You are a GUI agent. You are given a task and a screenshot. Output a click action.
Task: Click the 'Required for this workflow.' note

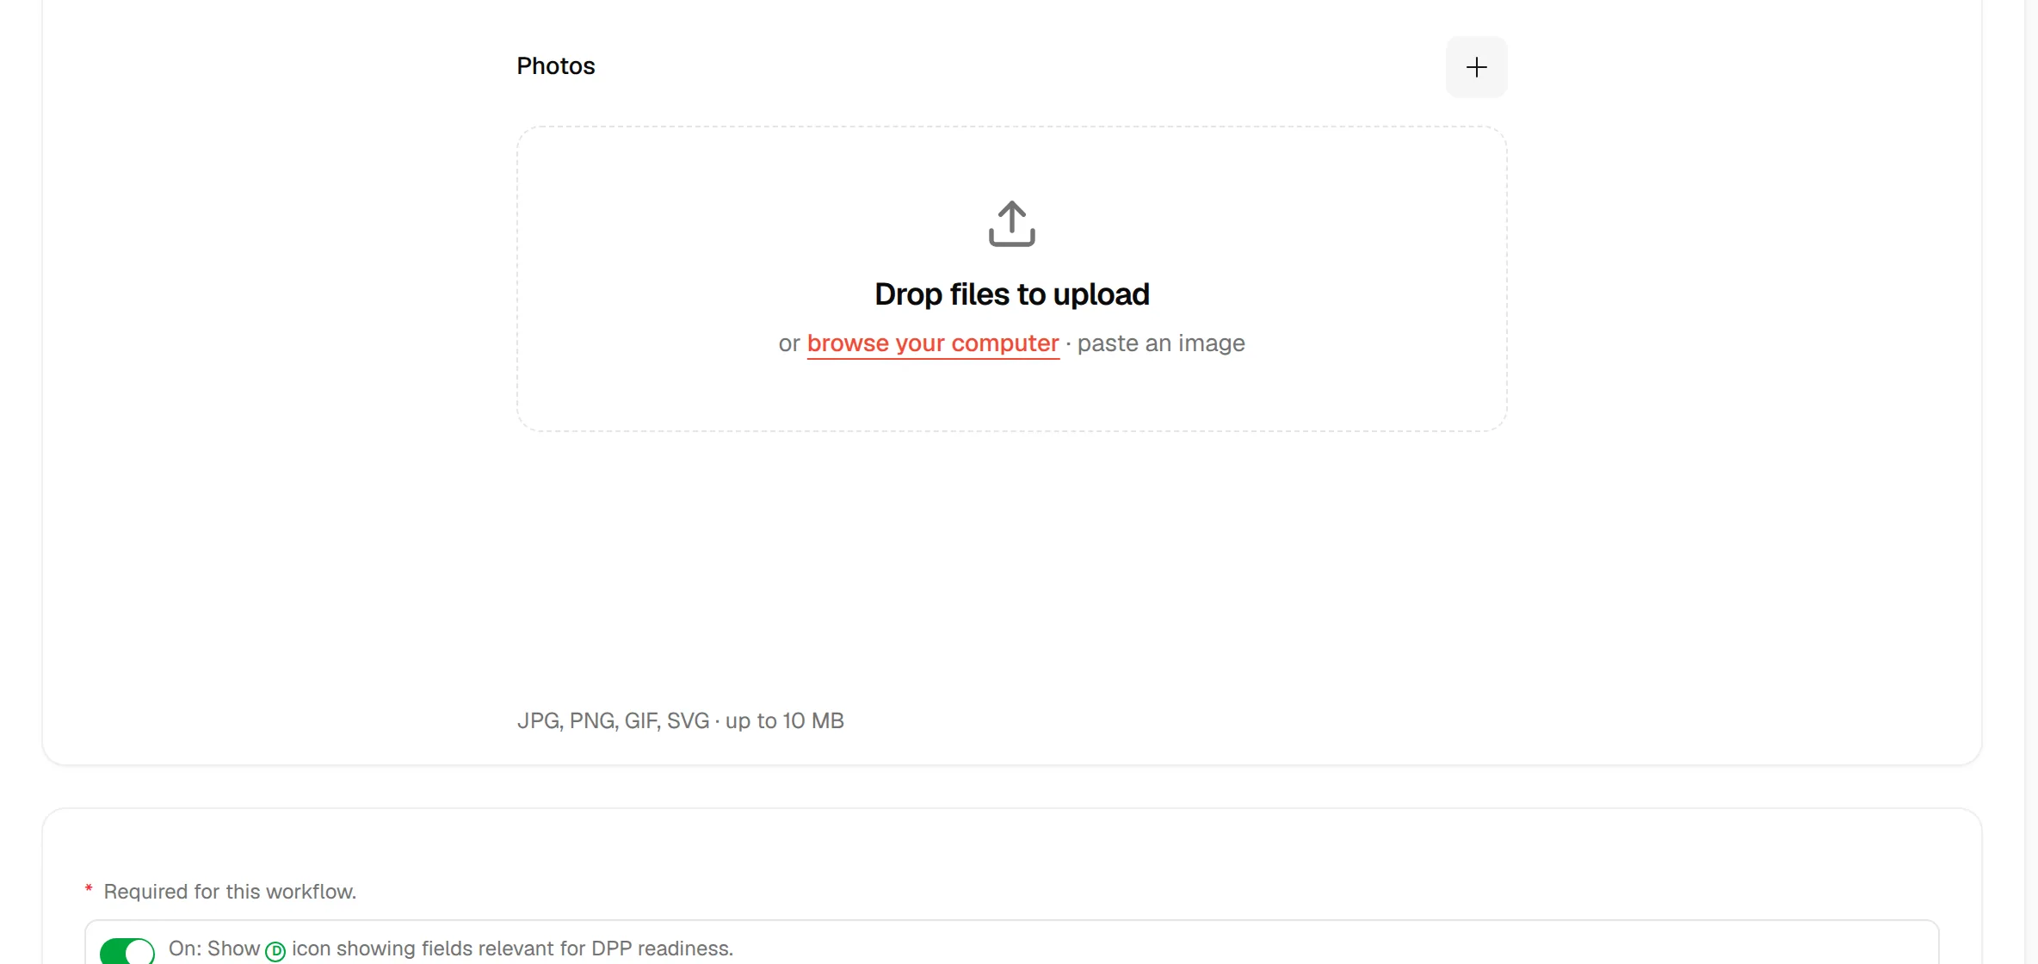point(230,892)
